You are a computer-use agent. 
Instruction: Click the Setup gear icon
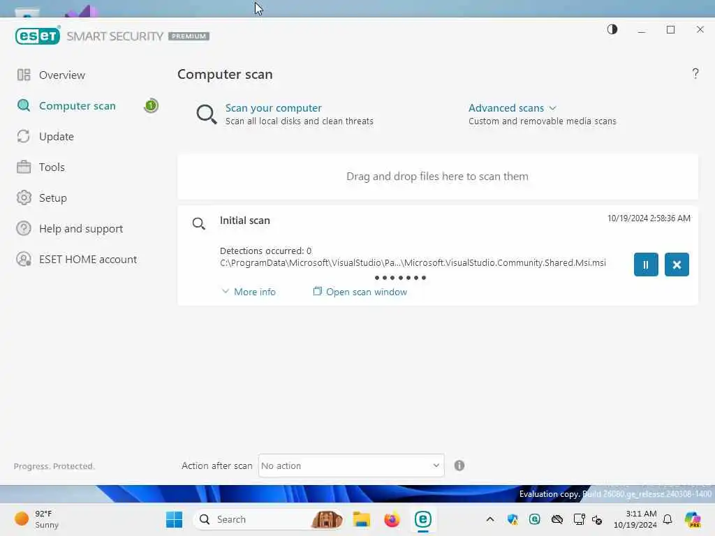[x=24, y=198]
